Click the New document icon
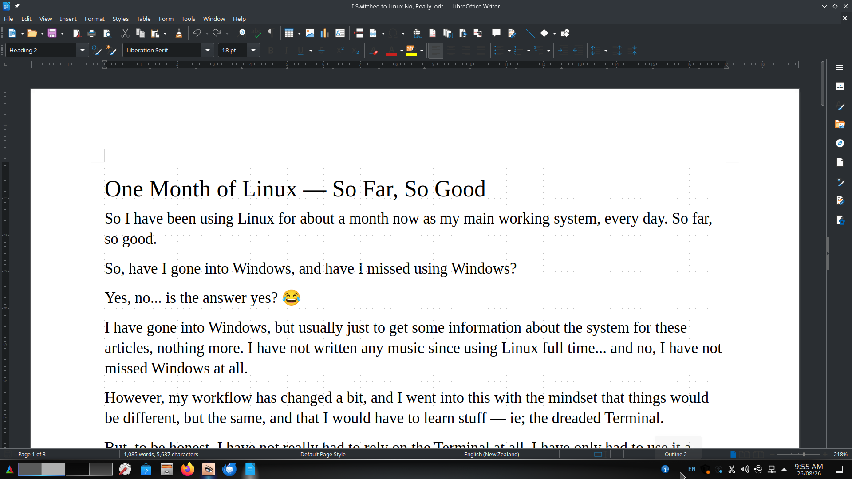This screenshot has width=852, height=479. [x=12, y=33]
